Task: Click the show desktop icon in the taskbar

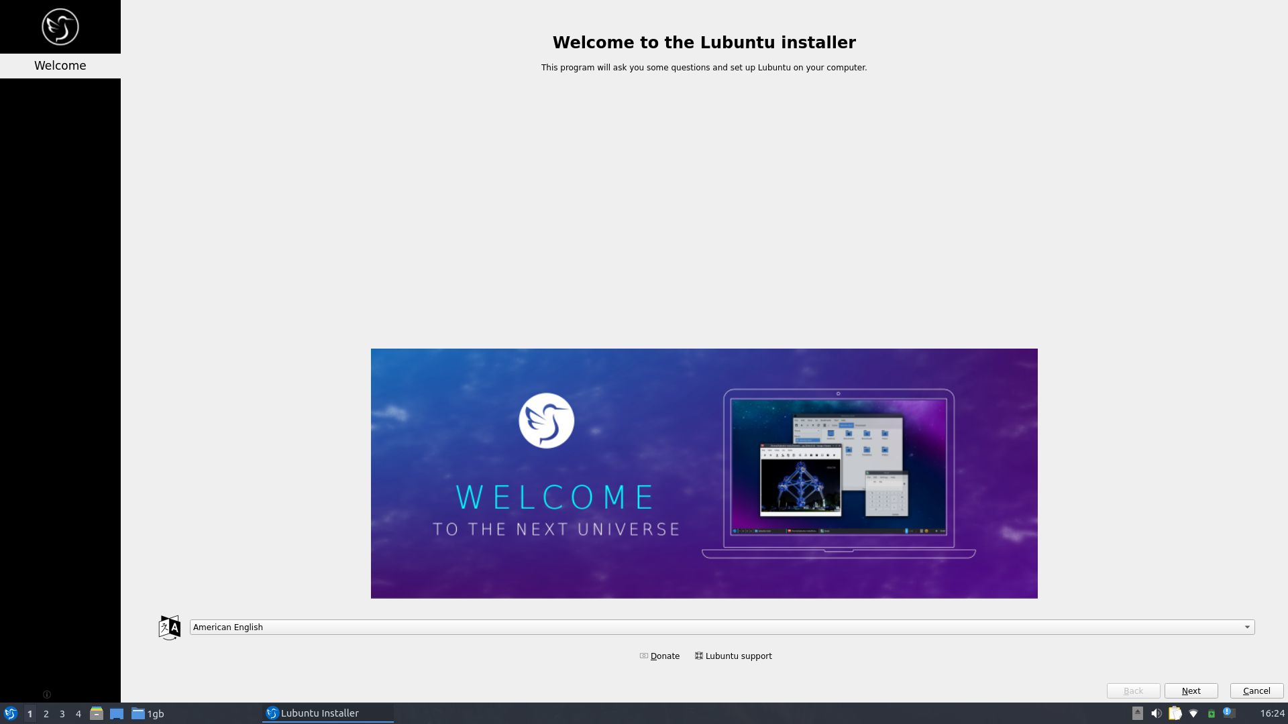Action: pos(117,713)
